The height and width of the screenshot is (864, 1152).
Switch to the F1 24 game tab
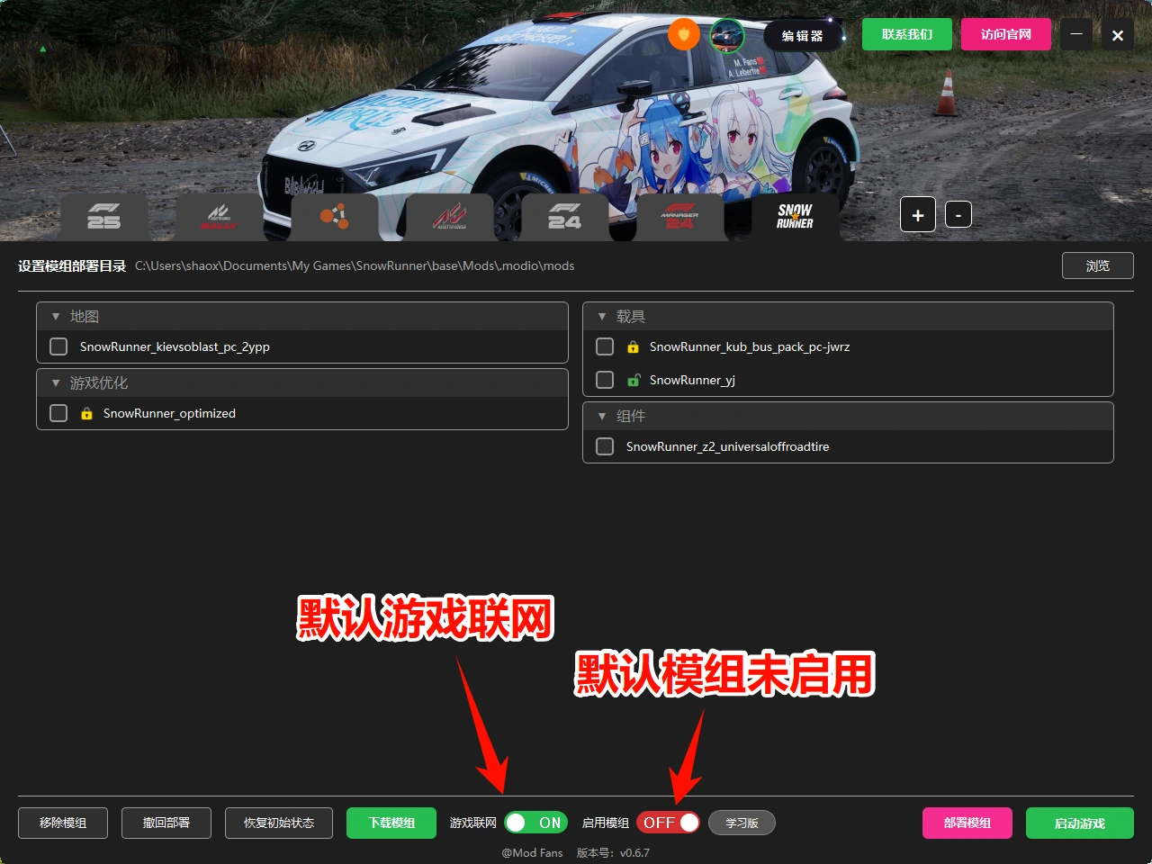pyautogui.click(x=565, y=217)
